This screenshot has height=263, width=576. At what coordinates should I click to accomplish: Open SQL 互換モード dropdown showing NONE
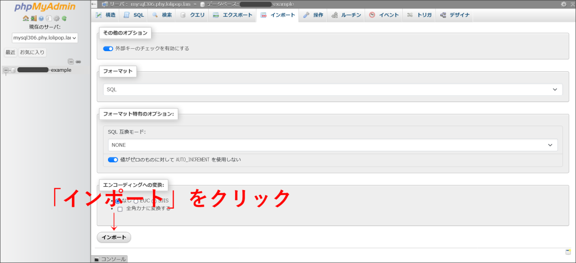[333, 145]
